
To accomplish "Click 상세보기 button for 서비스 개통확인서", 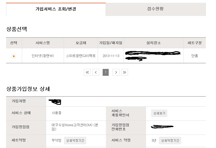I will [159, 113].
